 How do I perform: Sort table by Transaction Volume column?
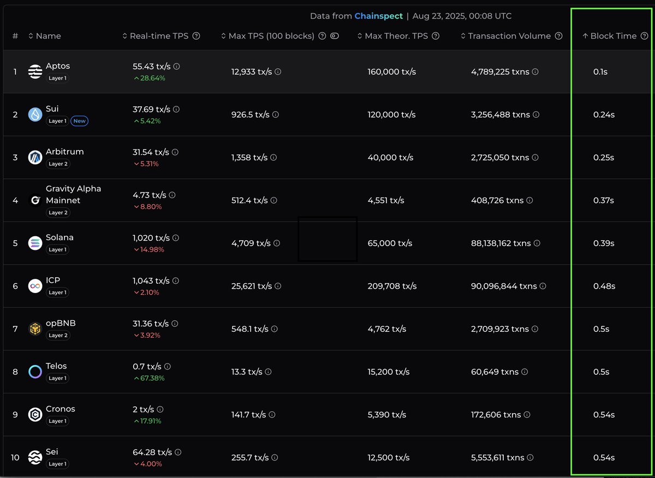point(505,36)
